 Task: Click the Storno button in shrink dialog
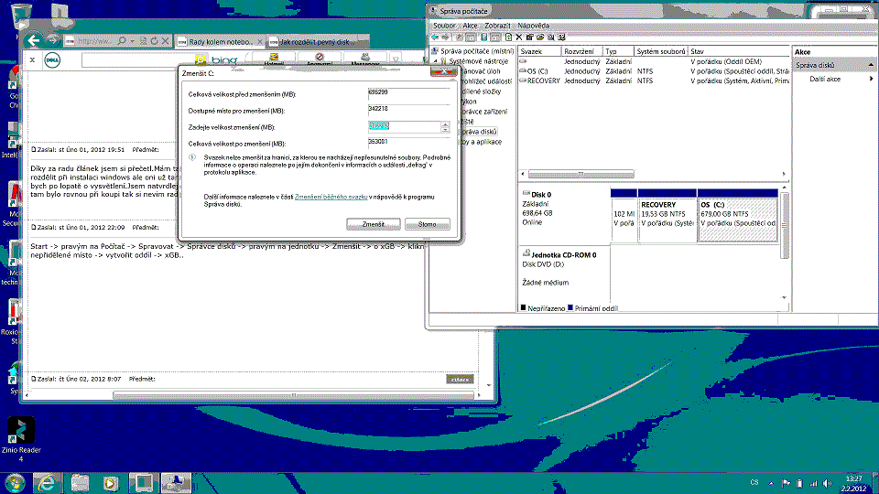click(428, 224)
